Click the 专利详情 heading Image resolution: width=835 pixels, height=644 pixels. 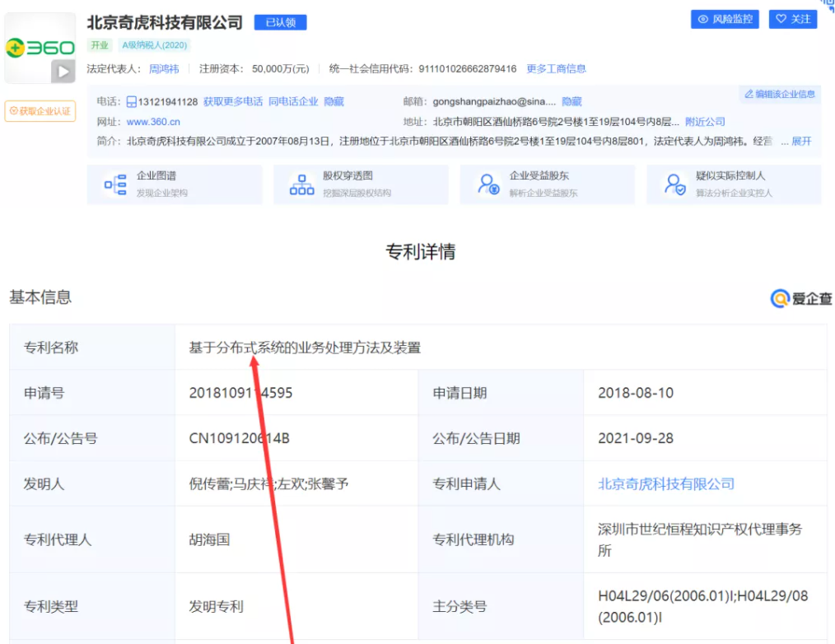click(421, 251)
